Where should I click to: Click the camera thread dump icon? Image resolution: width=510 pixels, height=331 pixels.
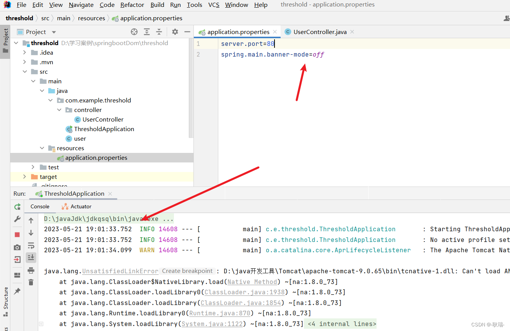(17, 247)
